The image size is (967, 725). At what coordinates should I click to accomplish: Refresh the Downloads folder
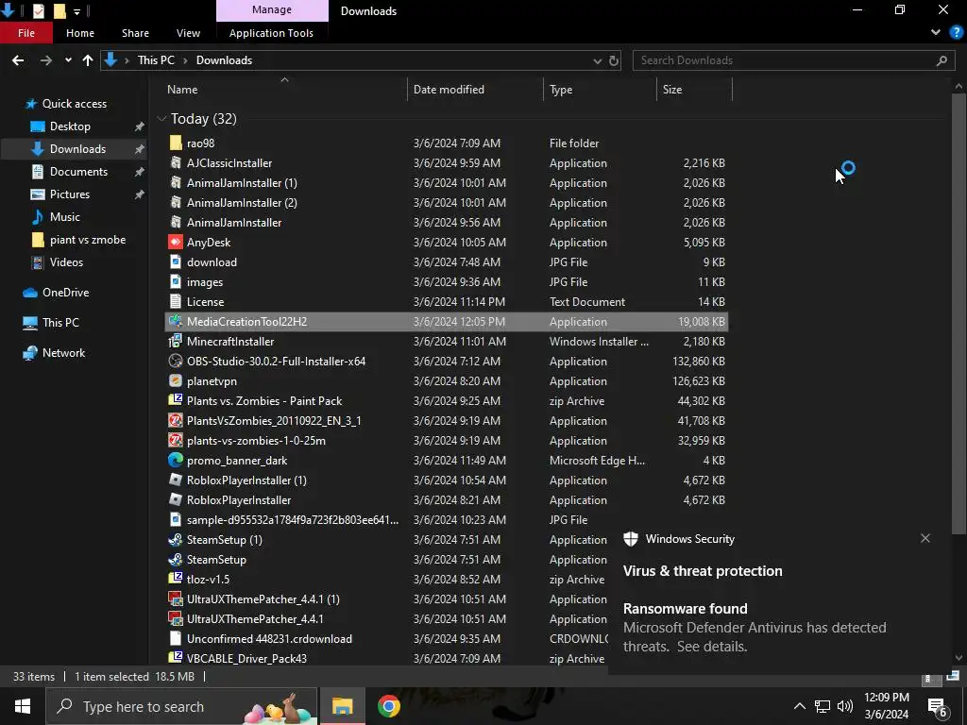614,60
